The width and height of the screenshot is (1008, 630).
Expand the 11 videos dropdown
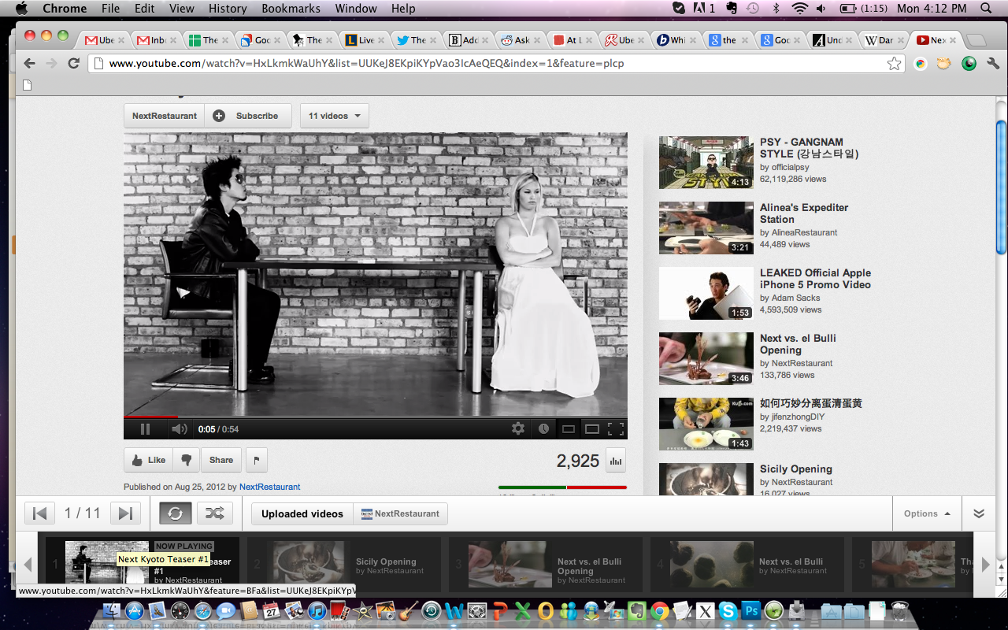coord(334,116)
